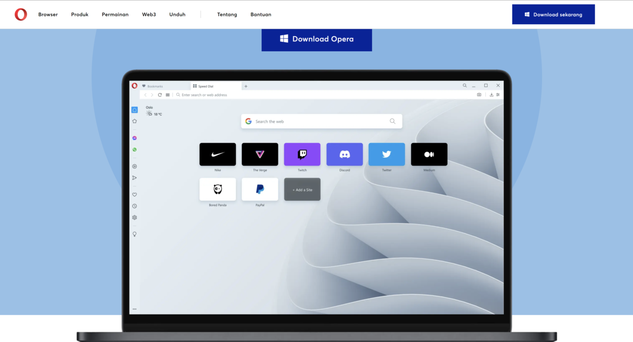This screenshot has height=342, width=633.
Task: Click the big Download Opera button
Action: click(x=316, y=39)
